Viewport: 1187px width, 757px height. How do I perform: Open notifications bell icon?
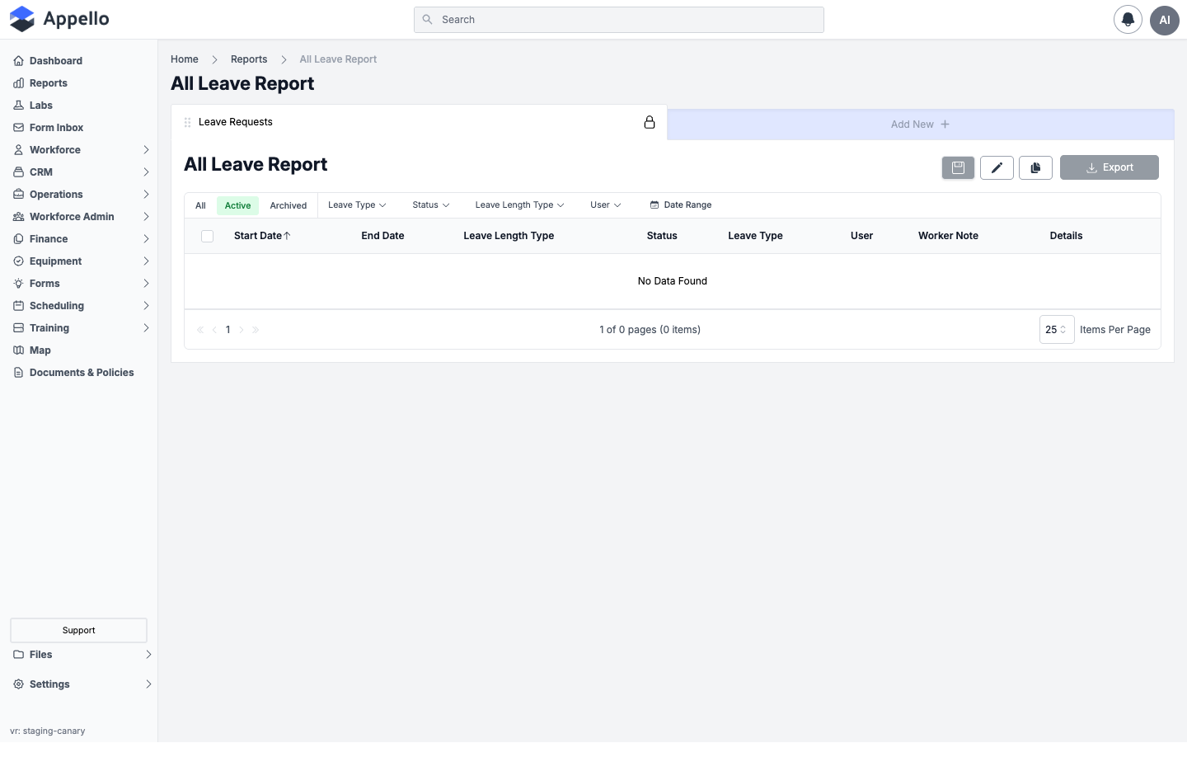point(1128,20)
